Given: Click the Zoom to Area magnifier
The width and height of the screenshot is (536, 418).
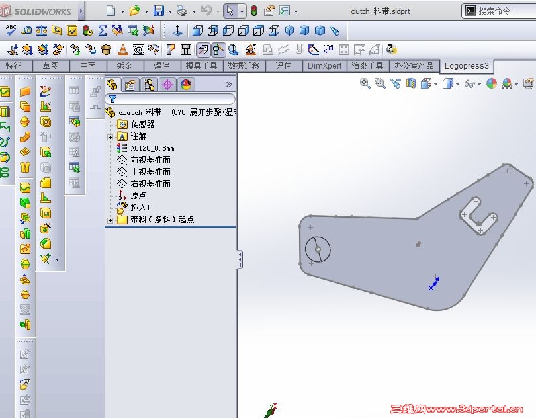Looking at the screenshot, I should pos(380,83).
